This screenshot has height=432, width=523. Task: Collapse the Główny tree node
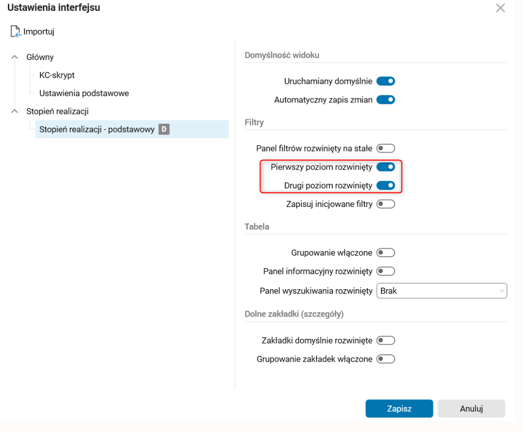[x=14, y=57]
